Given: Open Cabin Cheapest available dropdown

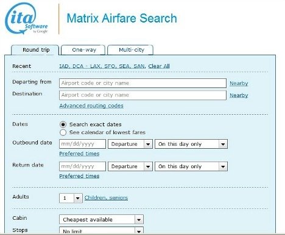Looking at the screenshot, I should point(101,219).
